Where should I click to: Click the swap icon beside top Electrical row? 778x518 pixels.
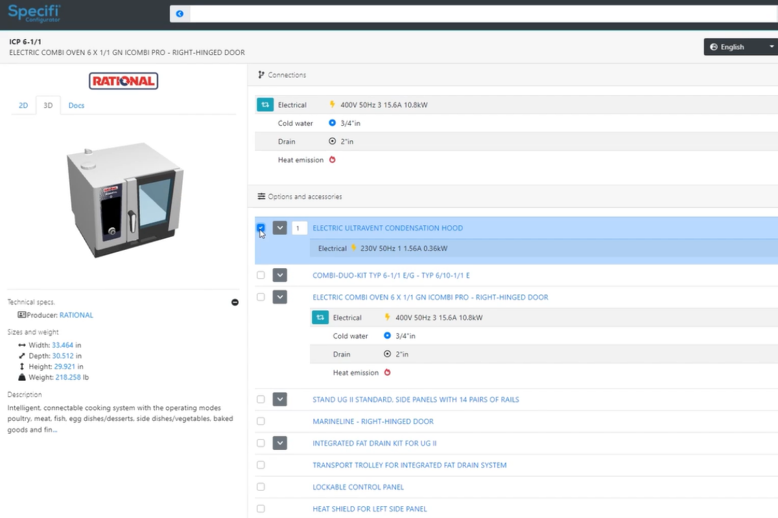tap(265, 105)
